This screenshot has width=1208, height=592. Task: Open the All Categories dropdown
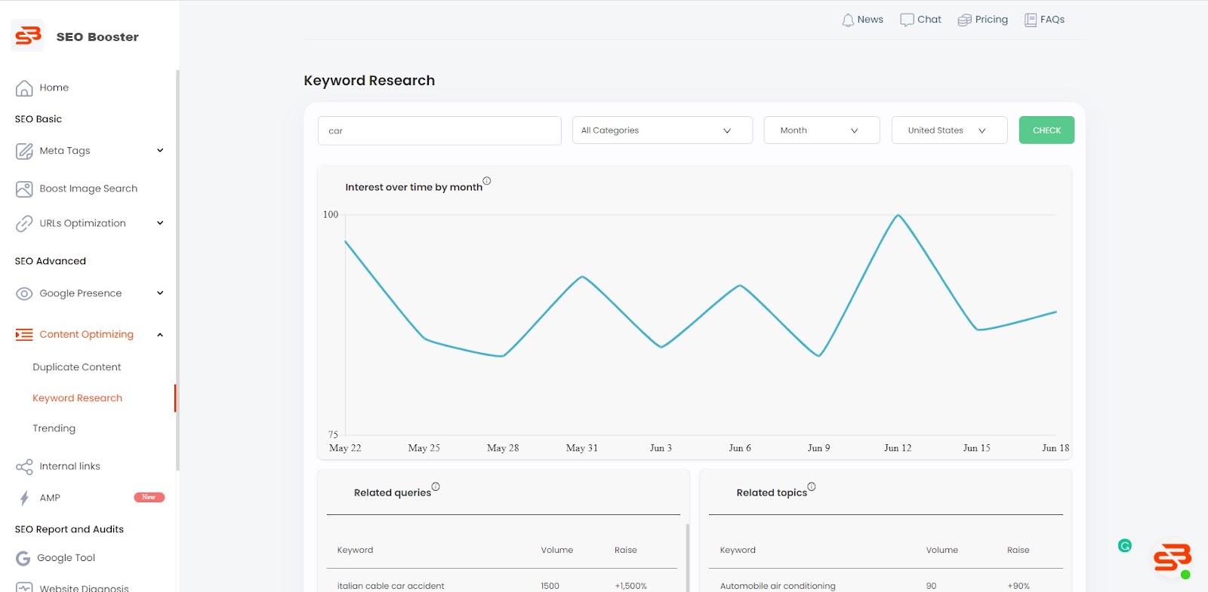click(662, 130)
